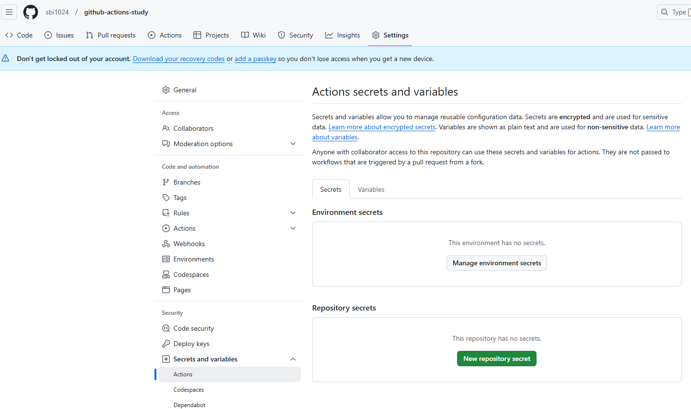Image resolution: width=691 pixels, height=409 pixels.
Task: Click the Actions play icon in top nav
Action: (152, 35)
